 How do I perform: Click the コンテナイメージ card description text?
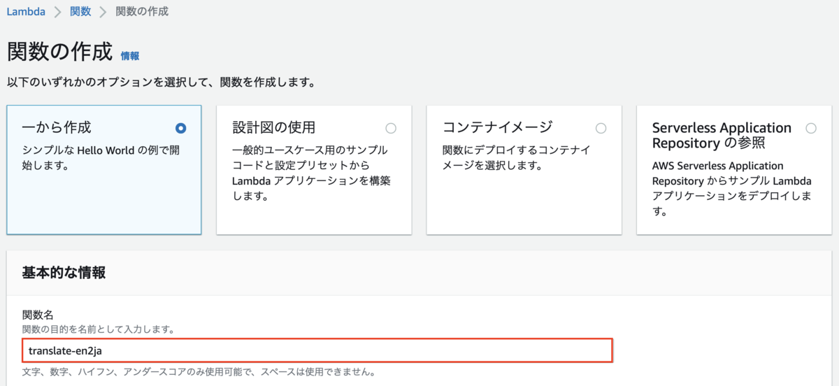(516, 158)
